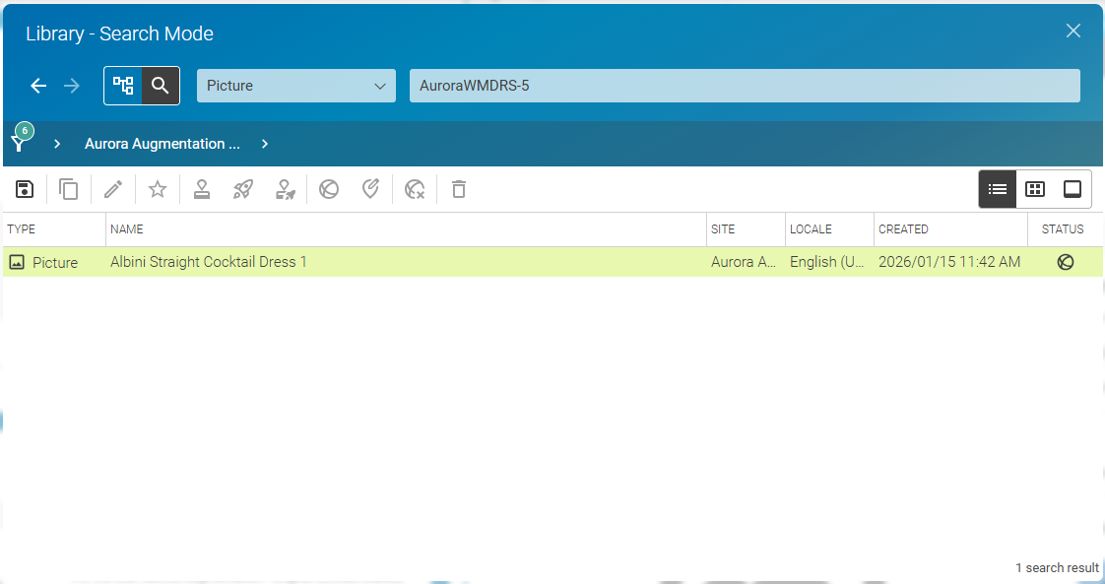Viewport: 1105px width, 584px height.
Task: Open the filter funnel with badge 6
Action: [20, 142]
